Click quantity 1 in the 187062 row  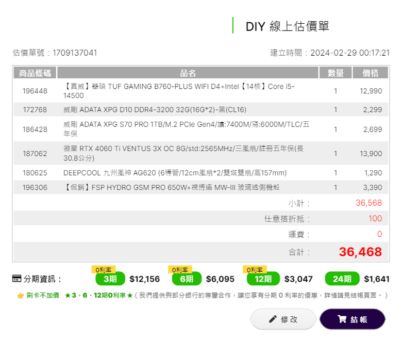point(336,154)
